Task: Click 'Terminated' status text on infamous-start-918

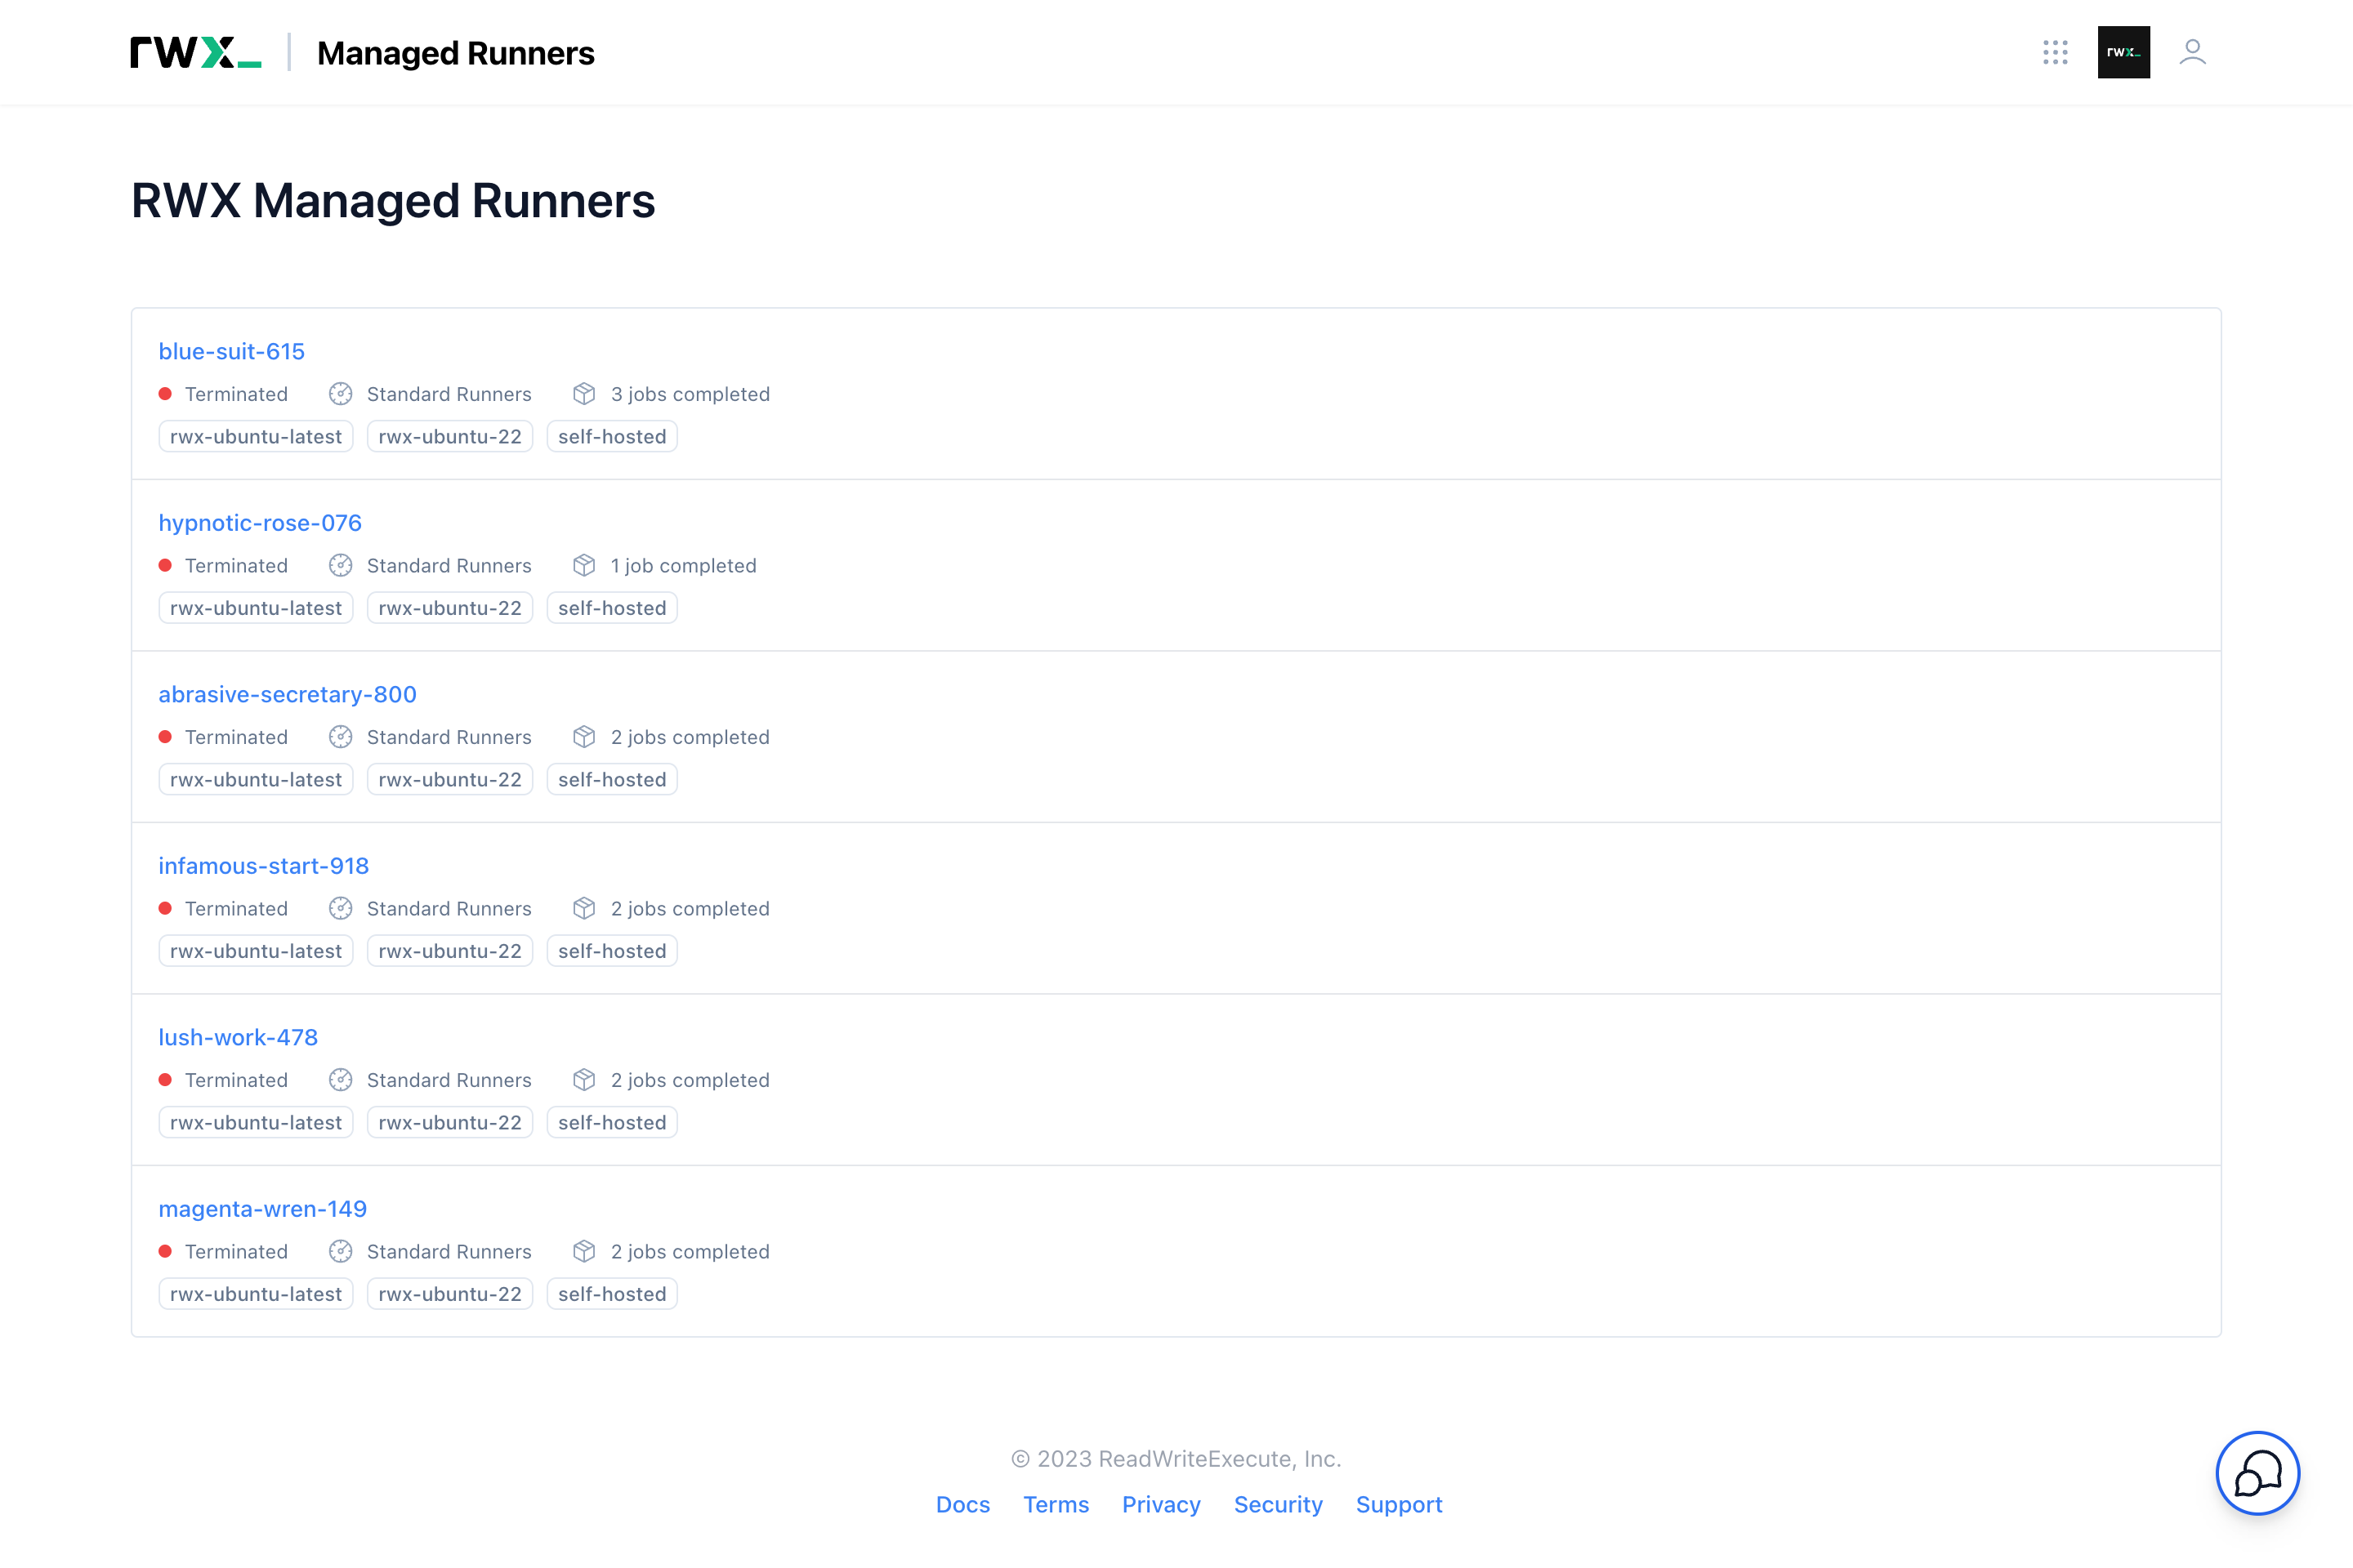Action: (236, 908)
